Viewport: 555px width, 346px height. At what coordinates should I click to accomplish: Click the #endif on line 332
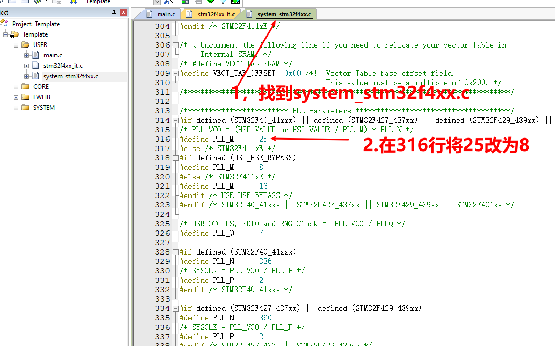pyautogui.click(x=192, y=290)
